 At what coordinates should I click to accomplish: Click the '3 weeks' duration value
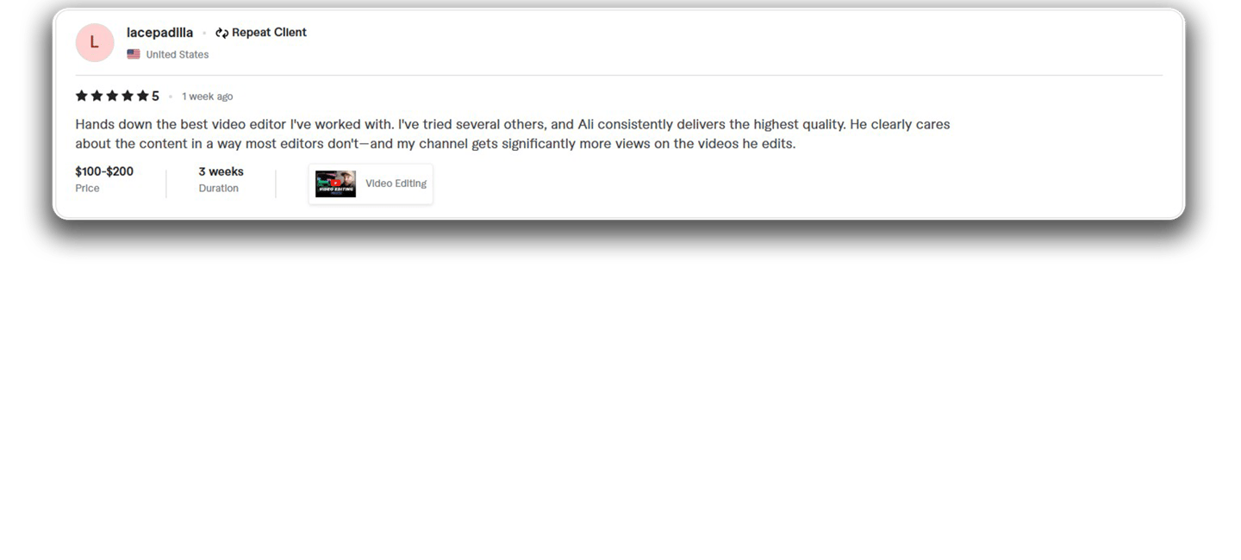221,171
